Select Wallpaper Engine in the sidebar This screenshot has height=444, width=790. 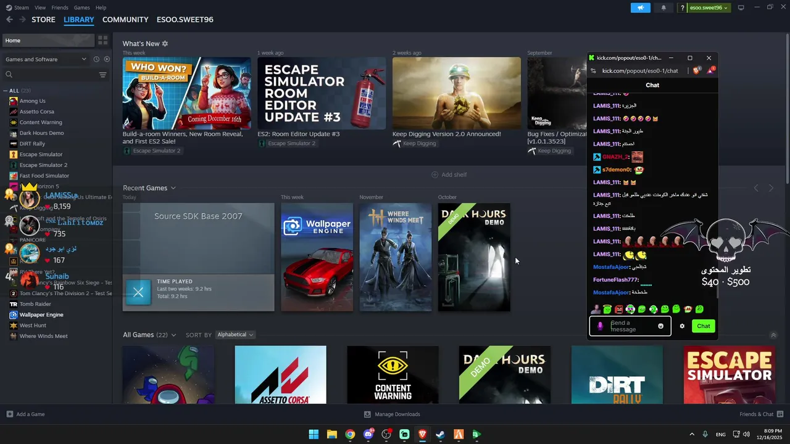41,314
